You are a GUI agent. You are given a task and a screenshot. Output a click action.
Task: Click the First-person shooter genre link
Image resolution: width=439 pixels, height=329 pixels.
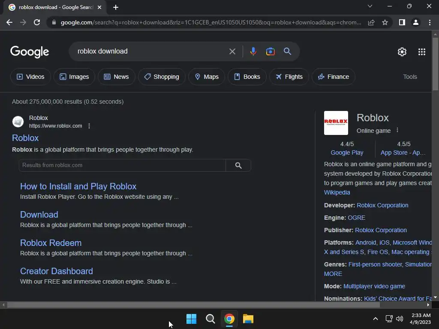pyautogui.click(x=375, y=264)
